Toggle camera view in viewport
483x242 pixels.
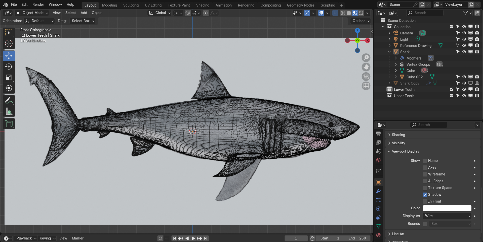tap(366, 77)
